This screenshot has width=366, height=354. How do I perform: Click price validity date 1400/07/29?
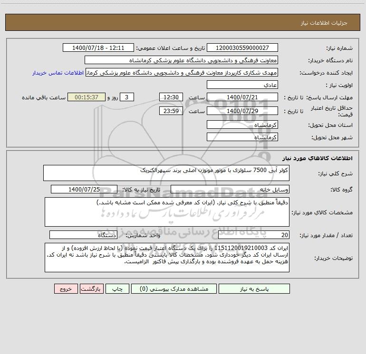242,111
